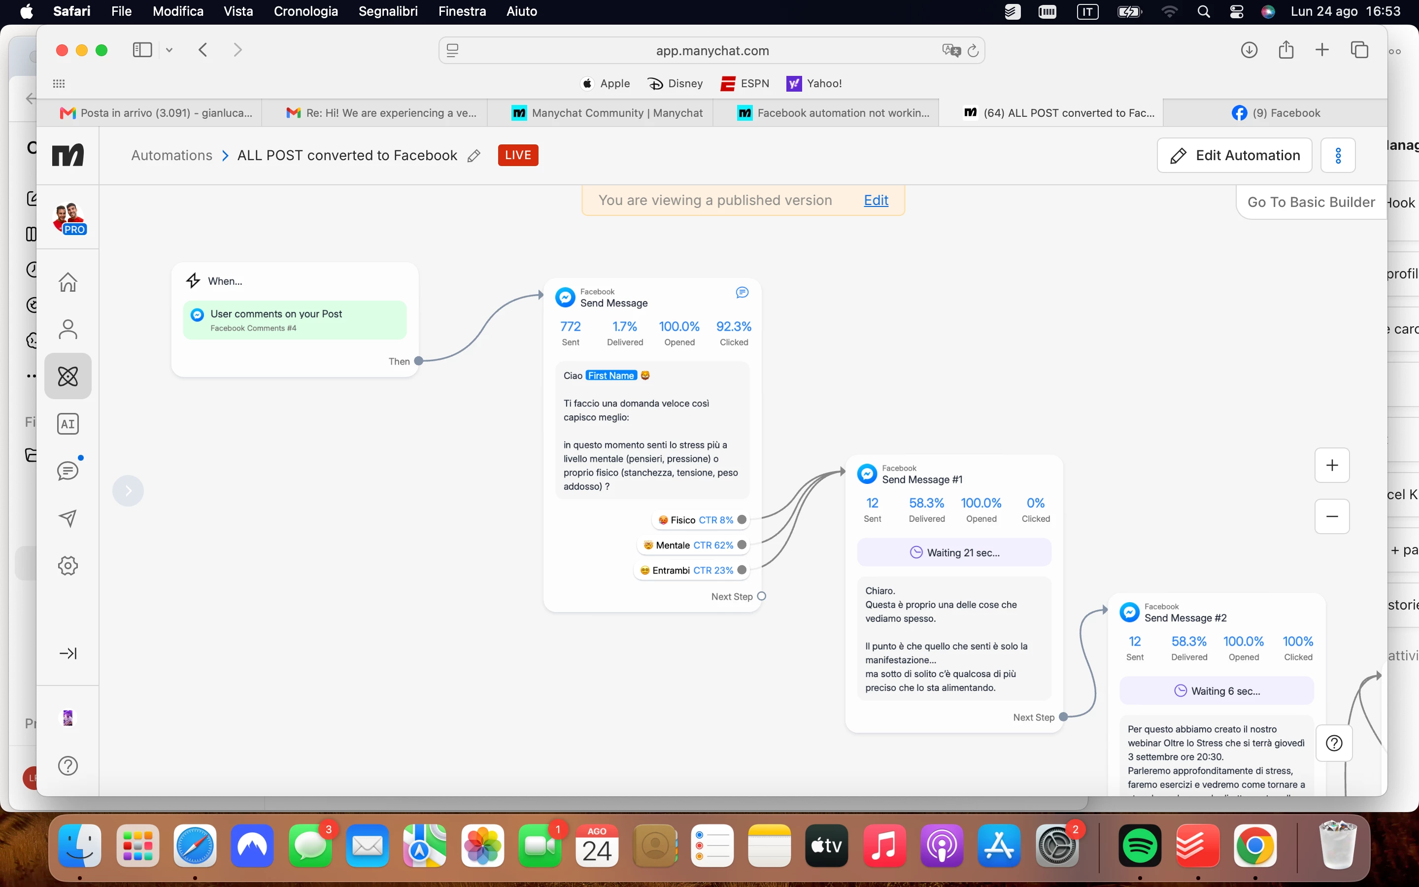Click the Waiting 6 sec delay block
This screenshot has width=1419, height=887.
tap(1216, 691)
